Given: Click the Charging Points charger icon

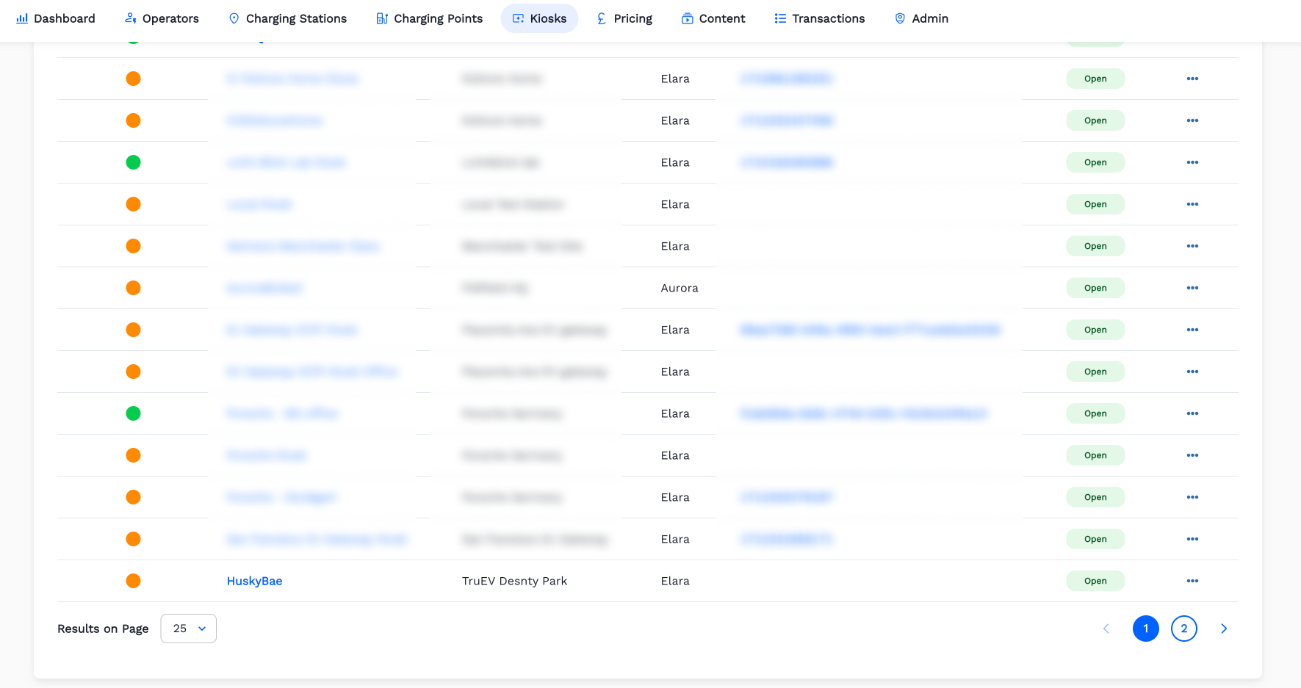Looking at the screenshot, I should (x=382, y=18).
